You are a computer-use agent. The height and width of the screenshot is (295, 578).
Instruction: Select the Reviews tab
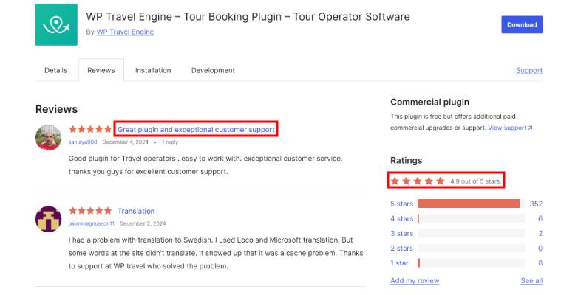(101, 70)
